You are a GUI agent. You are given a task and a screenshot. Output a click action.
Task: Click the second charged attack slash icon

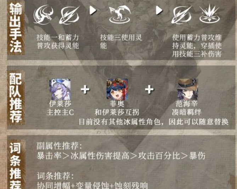point(182,15)
